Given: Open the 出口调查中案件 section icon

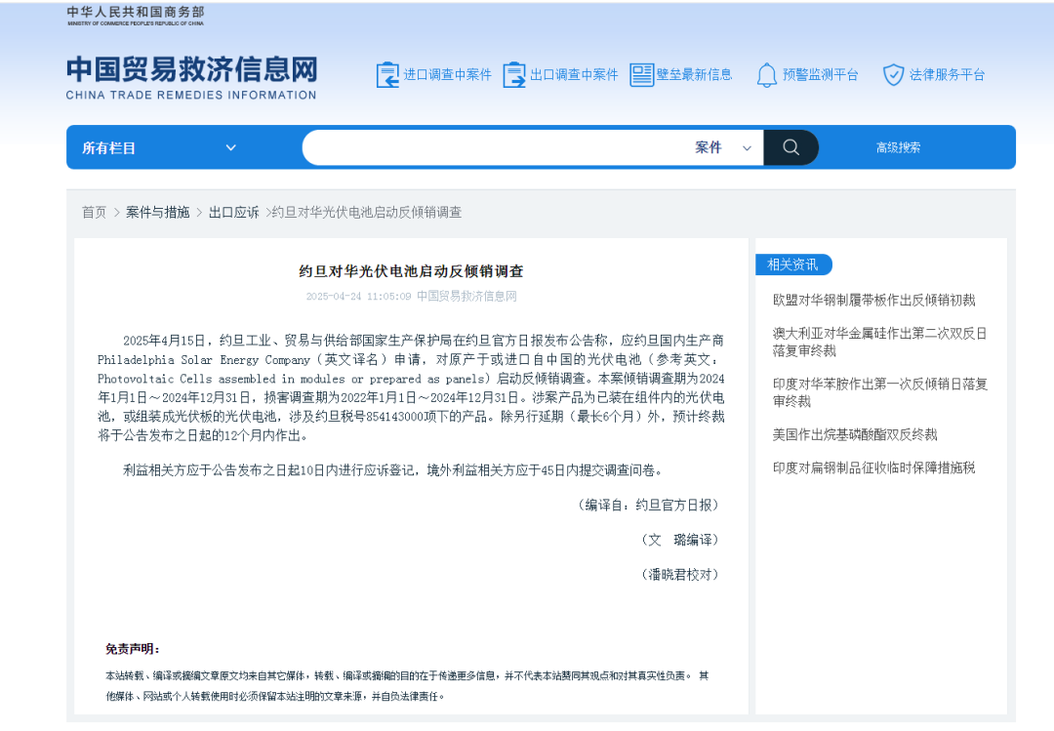Looking at the screenshot, I should (514, 73).
